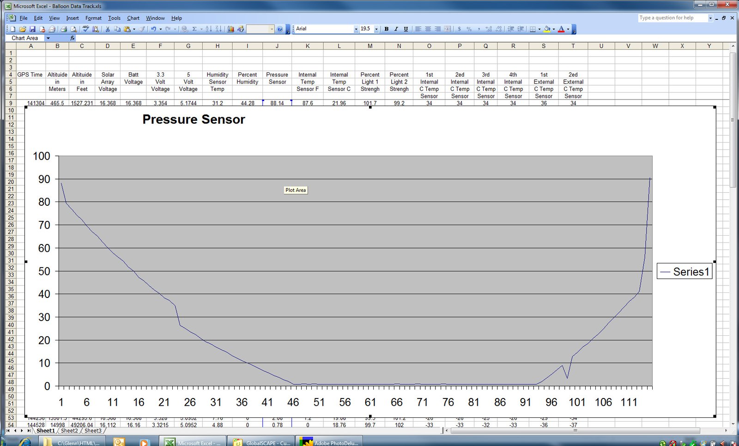Apply the yellow Fill Color bucket
739x446 pixels.
[547, 29]
